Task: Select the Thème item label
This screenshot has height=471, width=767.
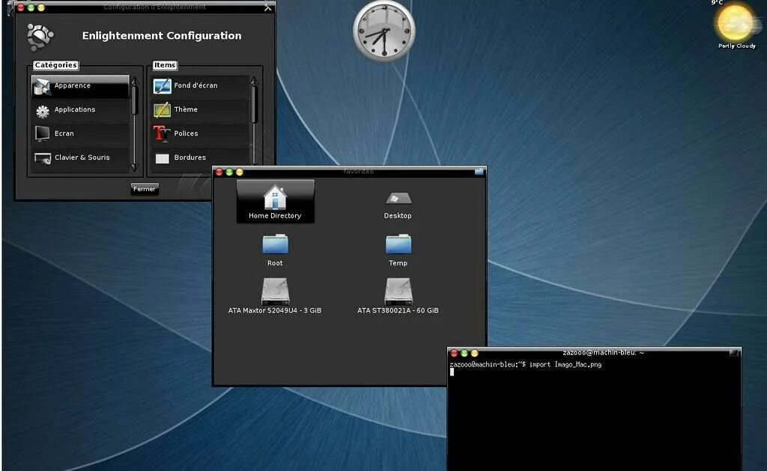Action: [x=186, y=110]
